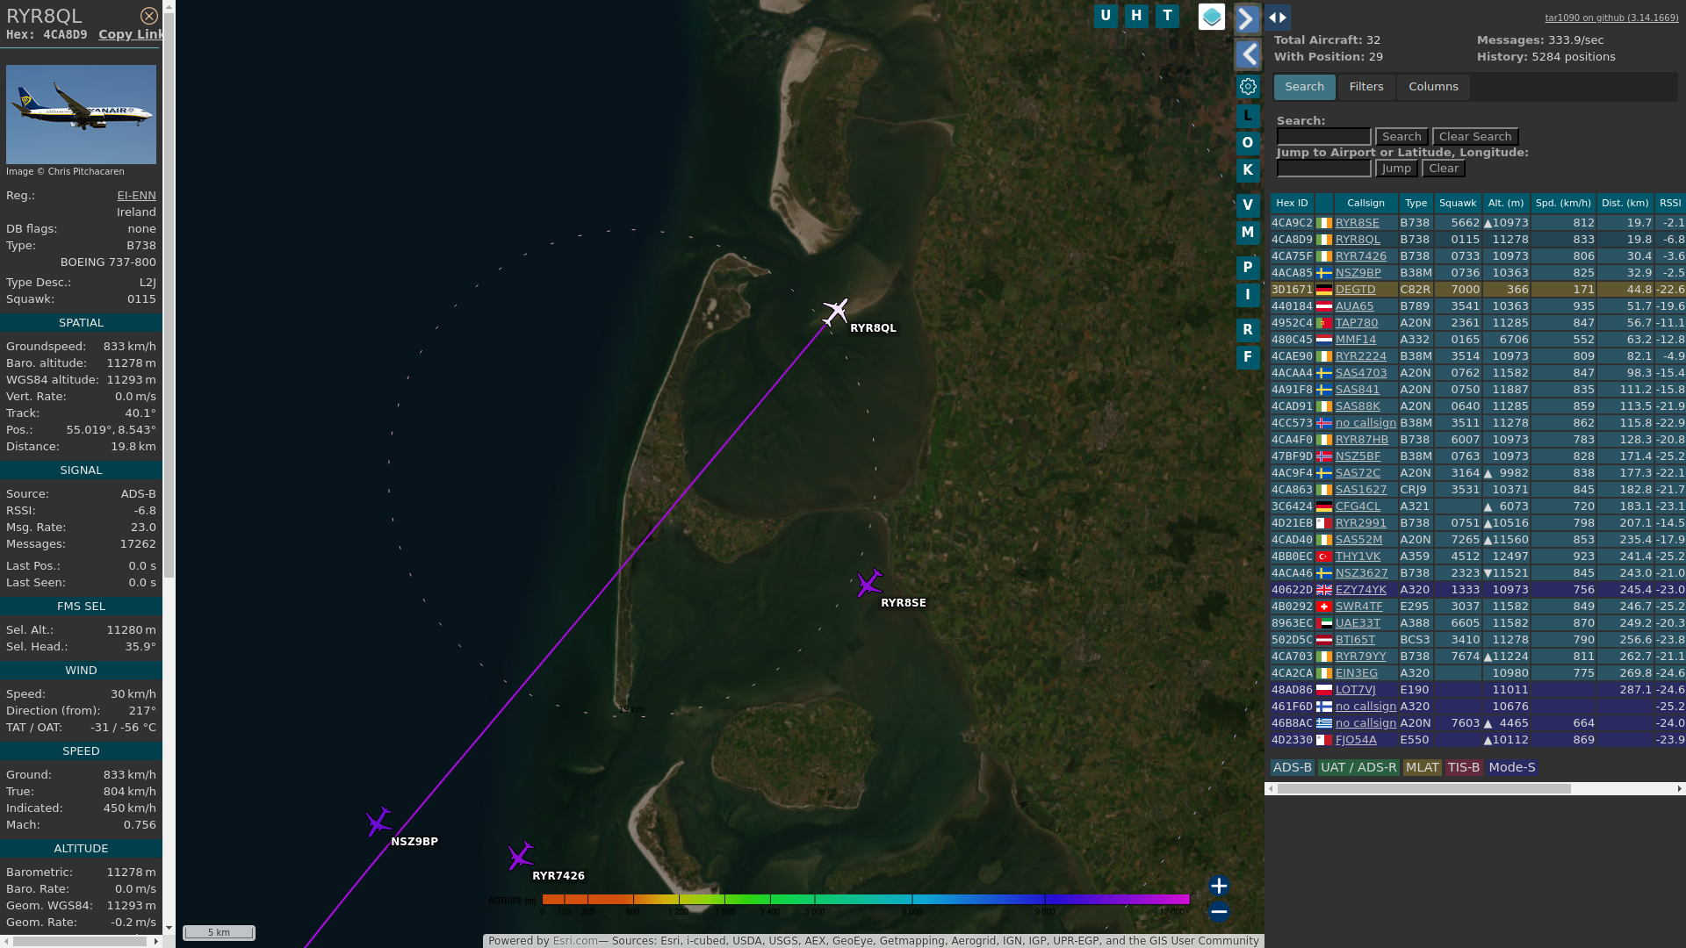Click the UAT / ADS-R legend swatch
Viewport: 1686px width, 948px height.
[x=1358, y=767]
